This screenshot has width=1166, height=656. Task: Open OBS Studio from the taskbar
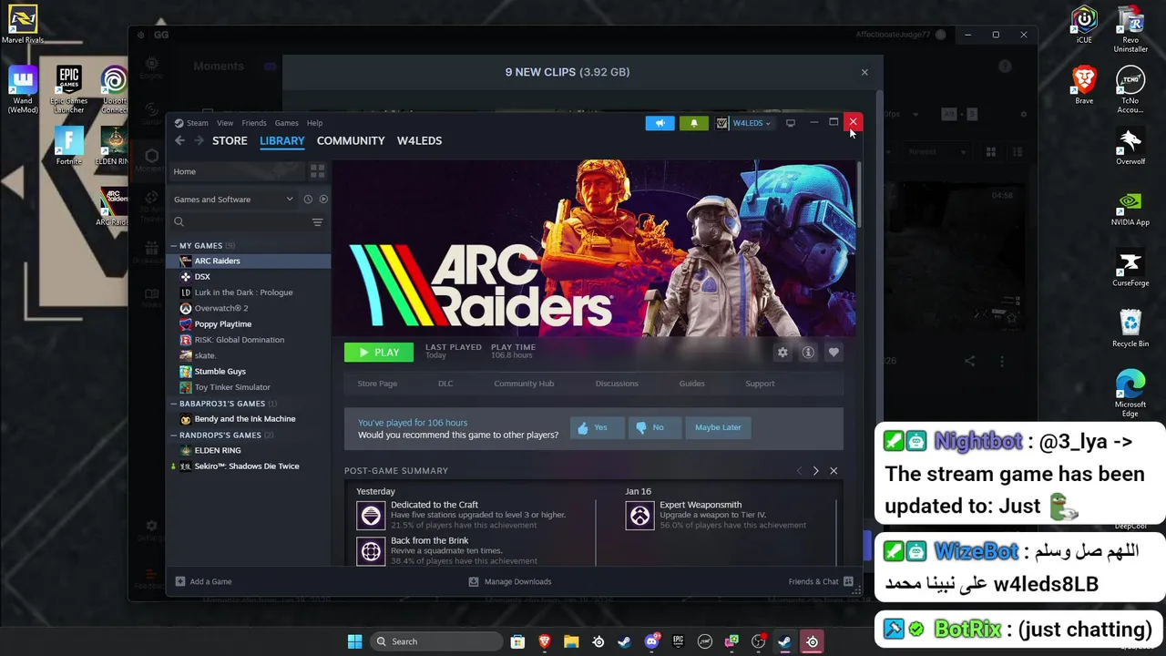coord(758,641)
